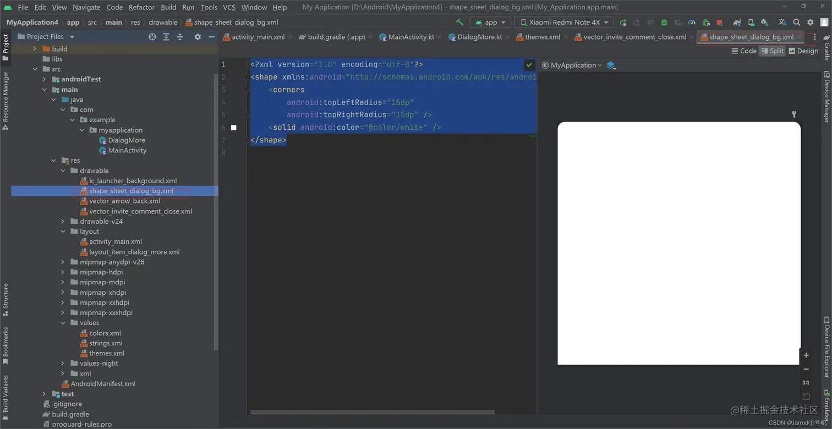Zoom in the preview with the plus control
The image size is (832, 429).
click(x=806, y=355)
